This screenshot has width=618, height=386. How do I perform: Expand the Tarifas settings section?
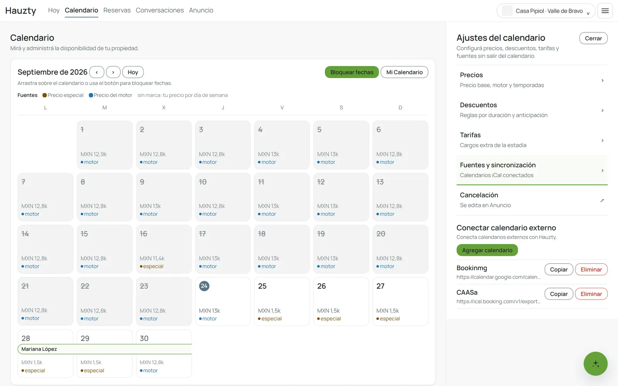pyautogui.click(x=532, y=140)
